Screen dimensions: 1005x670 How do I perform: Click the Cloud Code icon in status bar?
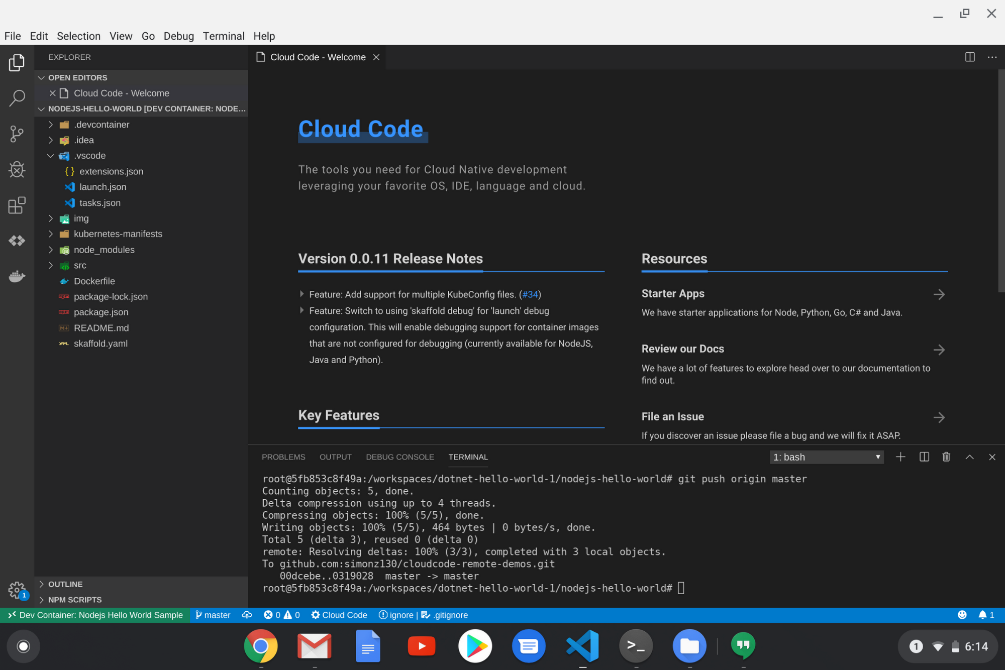coord(338,615)
